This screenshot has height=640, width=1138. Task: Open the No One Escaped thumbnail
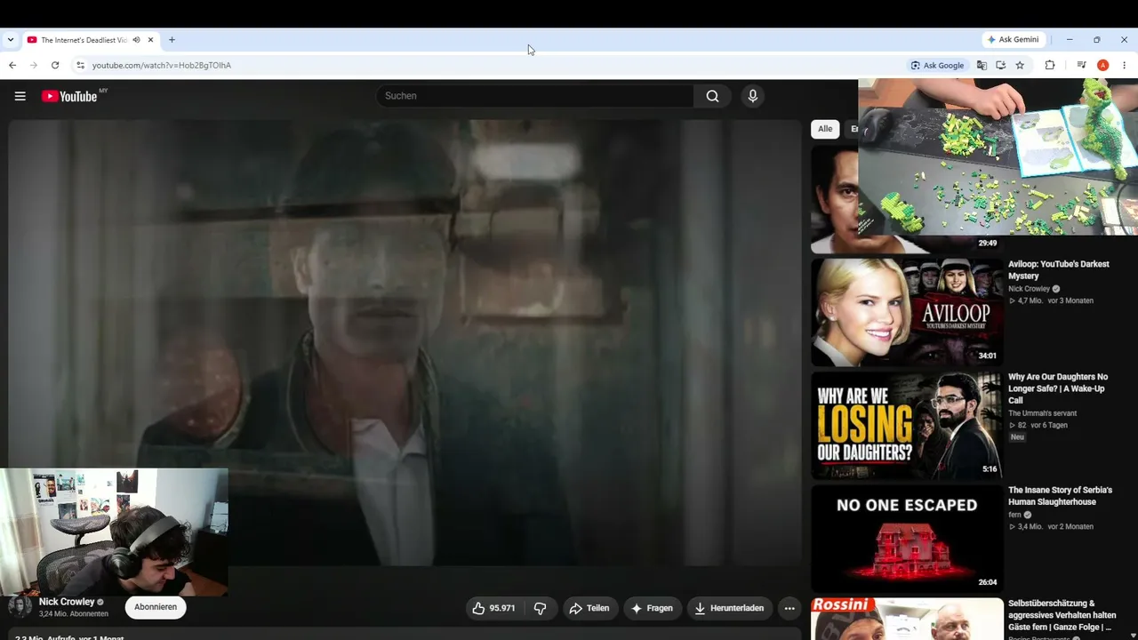[x=907, y=539]
